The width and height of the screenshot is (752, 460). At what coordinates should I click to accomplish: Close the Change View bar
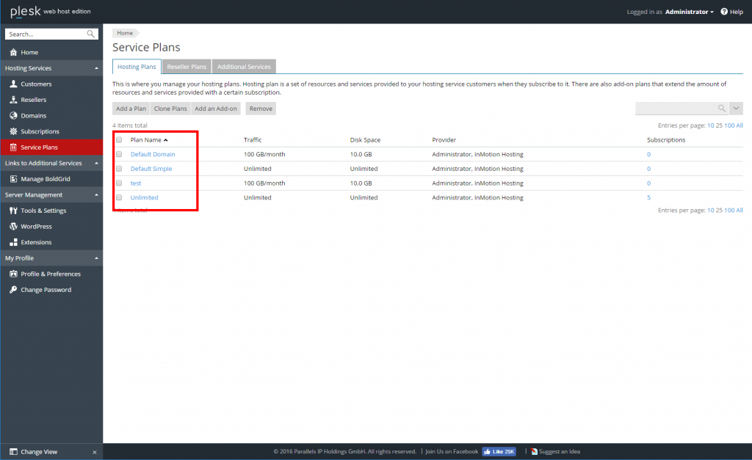pos(95,452)
